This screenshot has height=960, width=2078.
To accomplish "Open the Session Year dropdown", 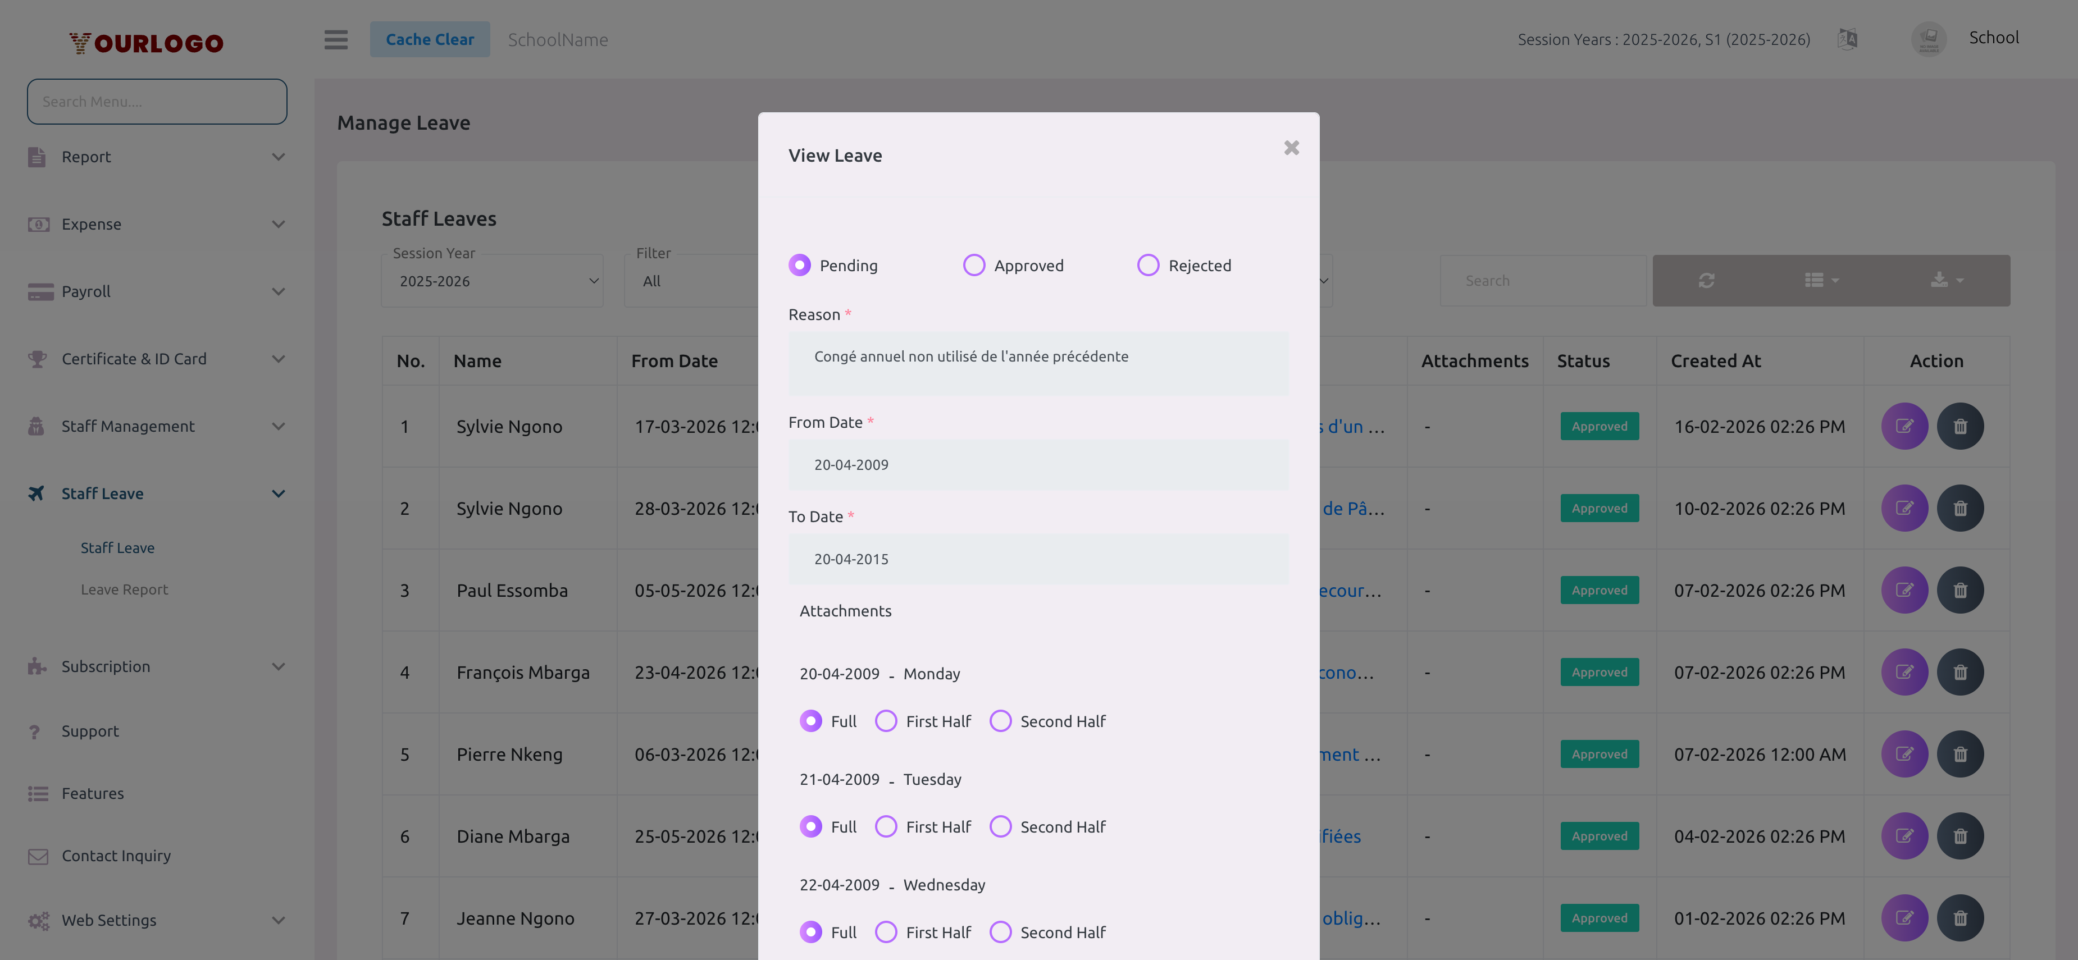I will click(492, 280).
